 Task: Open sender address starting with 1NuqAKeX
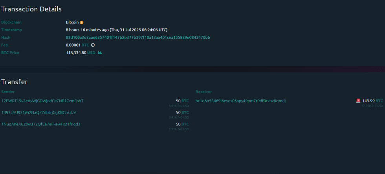click(41, 124)
